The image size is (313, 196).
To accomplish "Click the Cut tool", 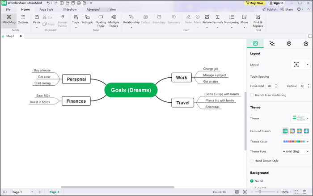I will coord(47,17).
